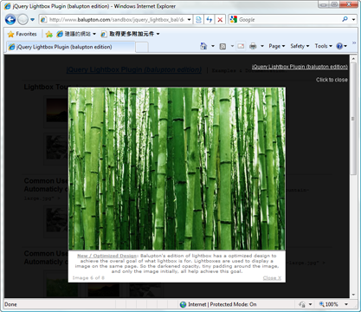The width and height of the screenshot is (361, 312).
Task: Open the Tools menu
Action: pos(324,46)
